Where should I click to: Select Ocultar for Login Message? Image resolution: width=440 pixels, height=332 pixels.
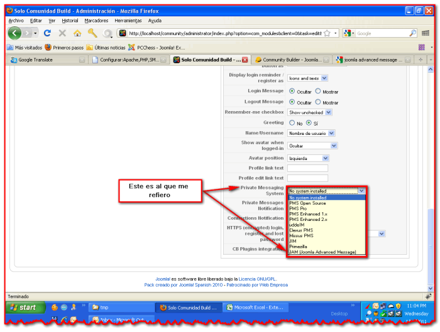(x=292, y=91)
